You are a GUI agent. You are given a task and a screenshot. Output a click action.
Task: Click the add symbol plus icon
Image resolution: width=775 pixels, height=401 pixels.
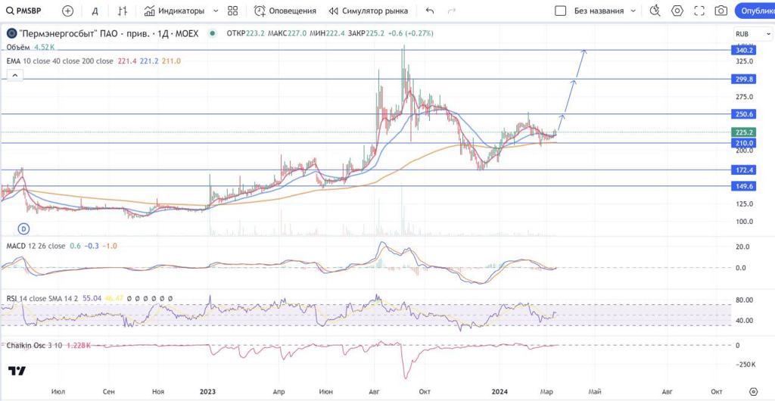pos(68,11)
